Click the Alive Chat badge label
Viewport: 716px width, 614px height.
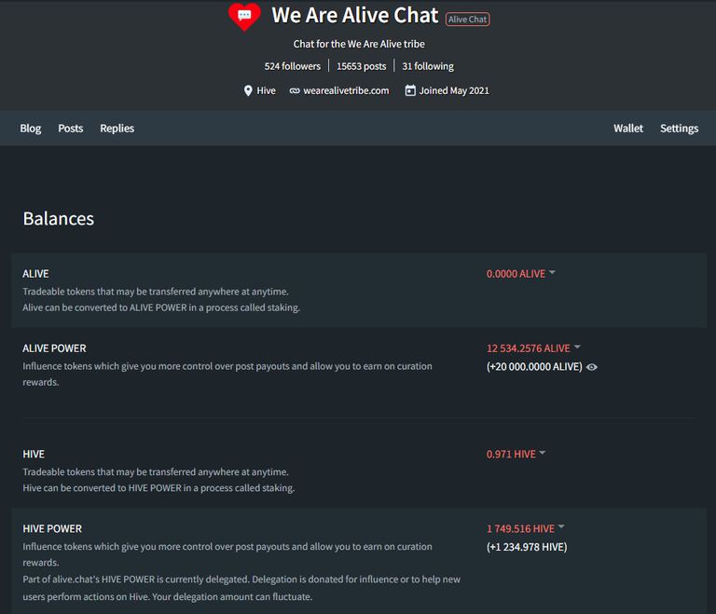(x=468, y=20)
